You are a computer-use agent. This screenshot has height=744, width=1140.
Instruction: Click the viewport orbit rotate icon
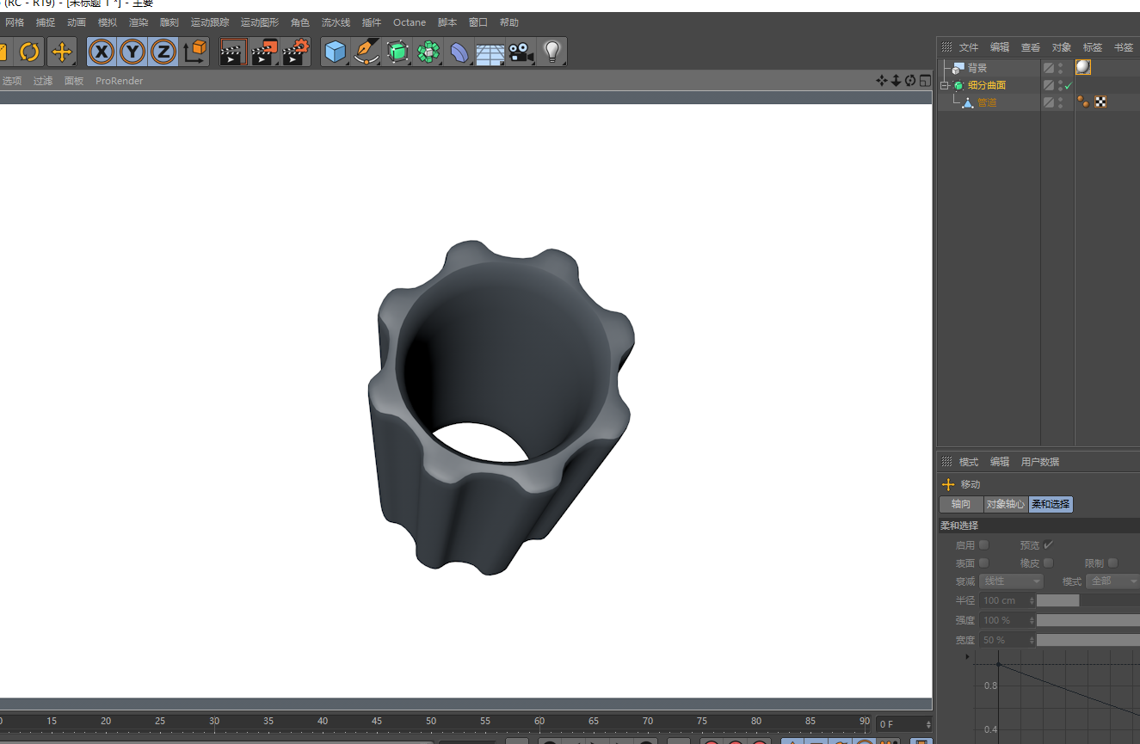tap(910, 81)
